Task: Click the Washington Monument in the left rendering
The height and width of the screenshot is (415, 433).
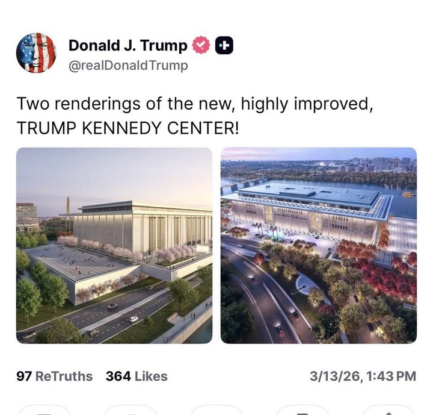Action: pyautogui.click(x=67, y=214)
